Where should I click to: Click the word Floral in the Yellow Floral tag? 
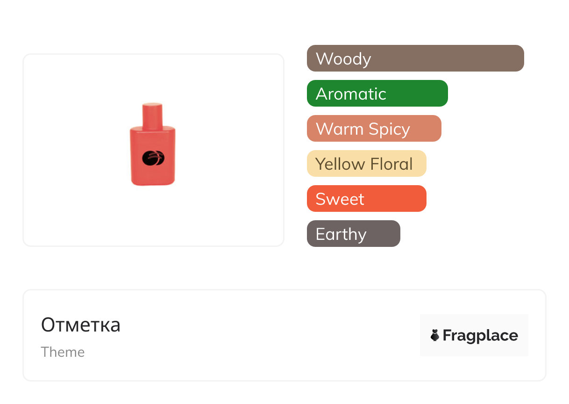coord(391,164)
